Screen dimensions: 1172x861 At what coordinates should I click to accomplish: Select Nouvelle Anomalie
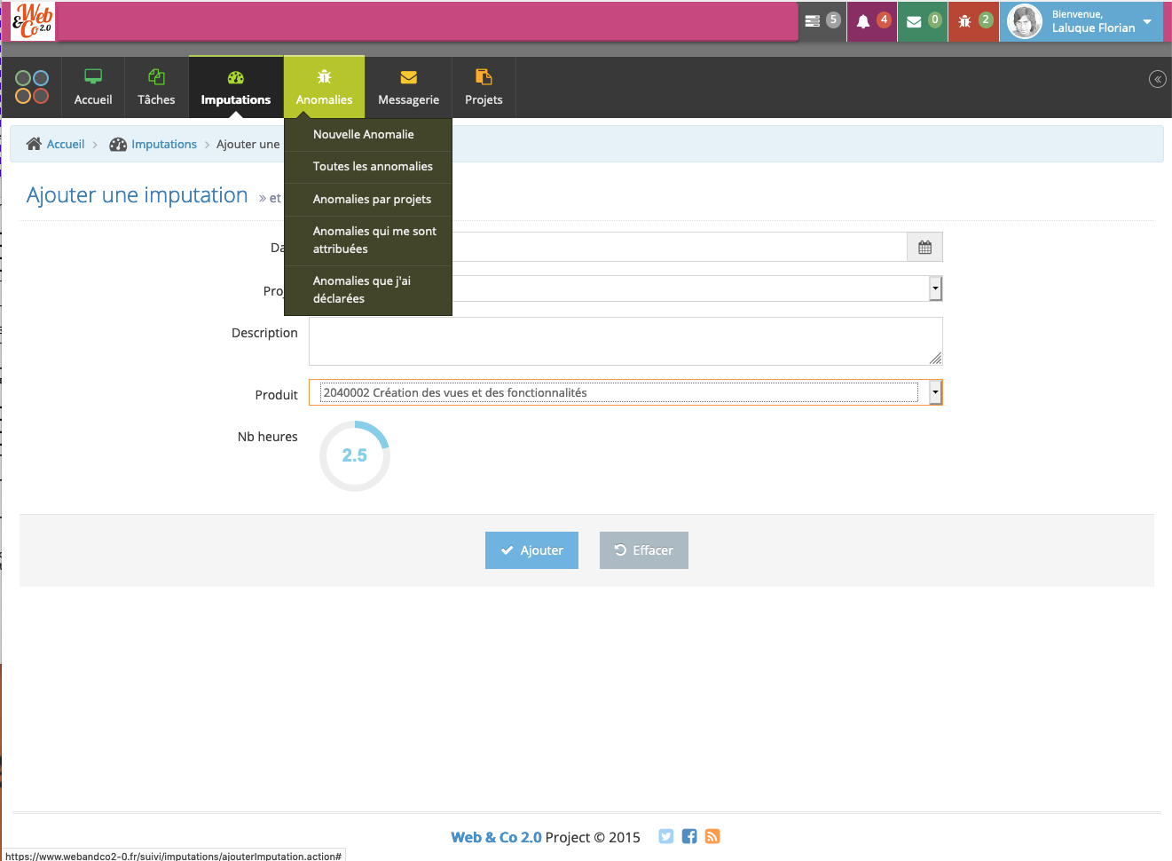(368, 134)
